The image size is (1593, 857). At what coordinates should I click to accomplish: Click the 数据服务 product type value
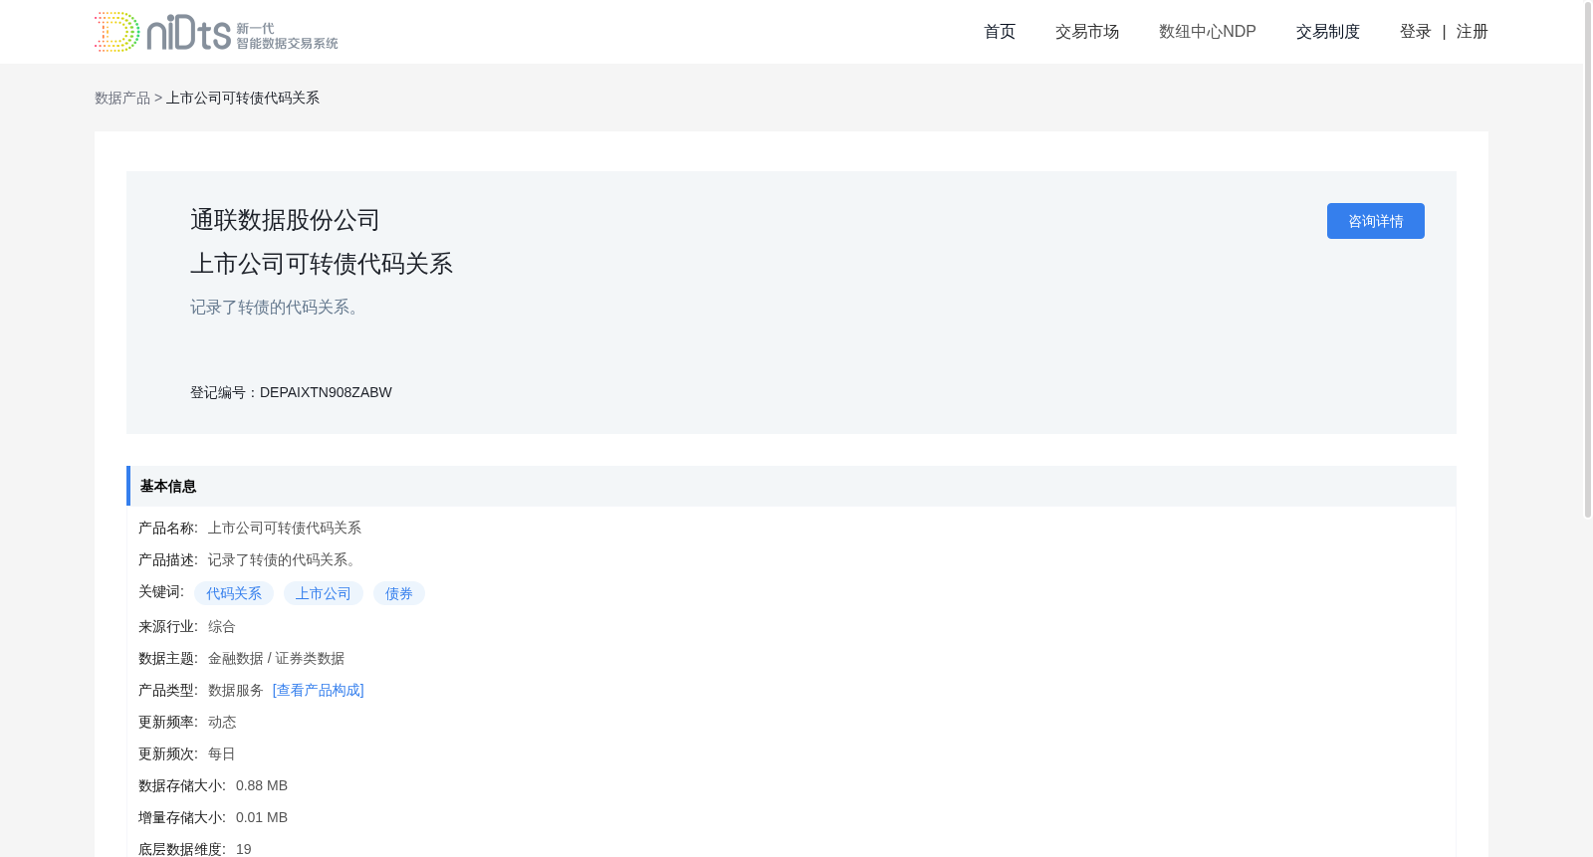(236, 690)
